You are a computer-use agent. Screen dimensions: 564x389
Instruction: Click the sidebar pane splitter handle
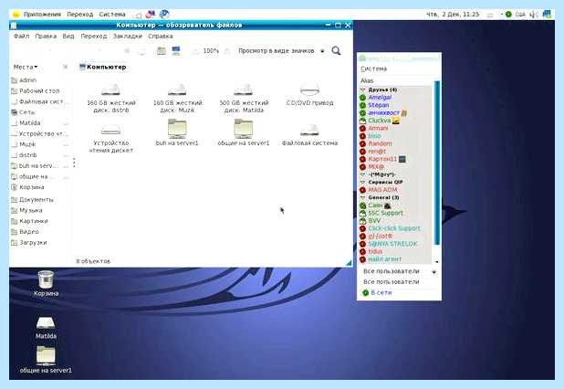point(74,163)
